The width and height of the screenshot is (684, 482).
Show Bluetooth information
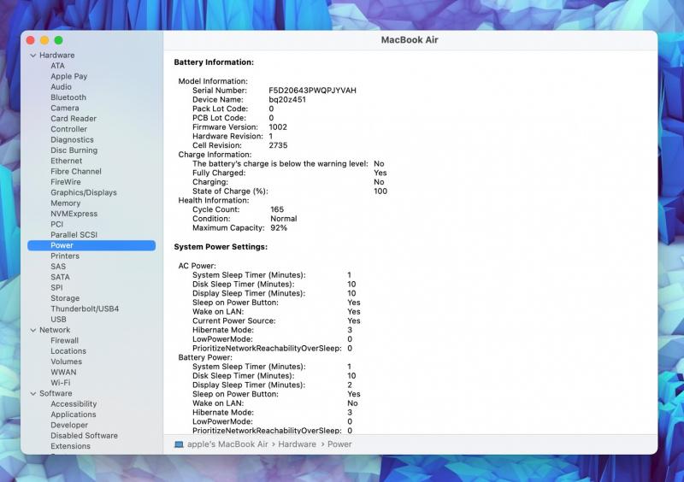(68, 97)
